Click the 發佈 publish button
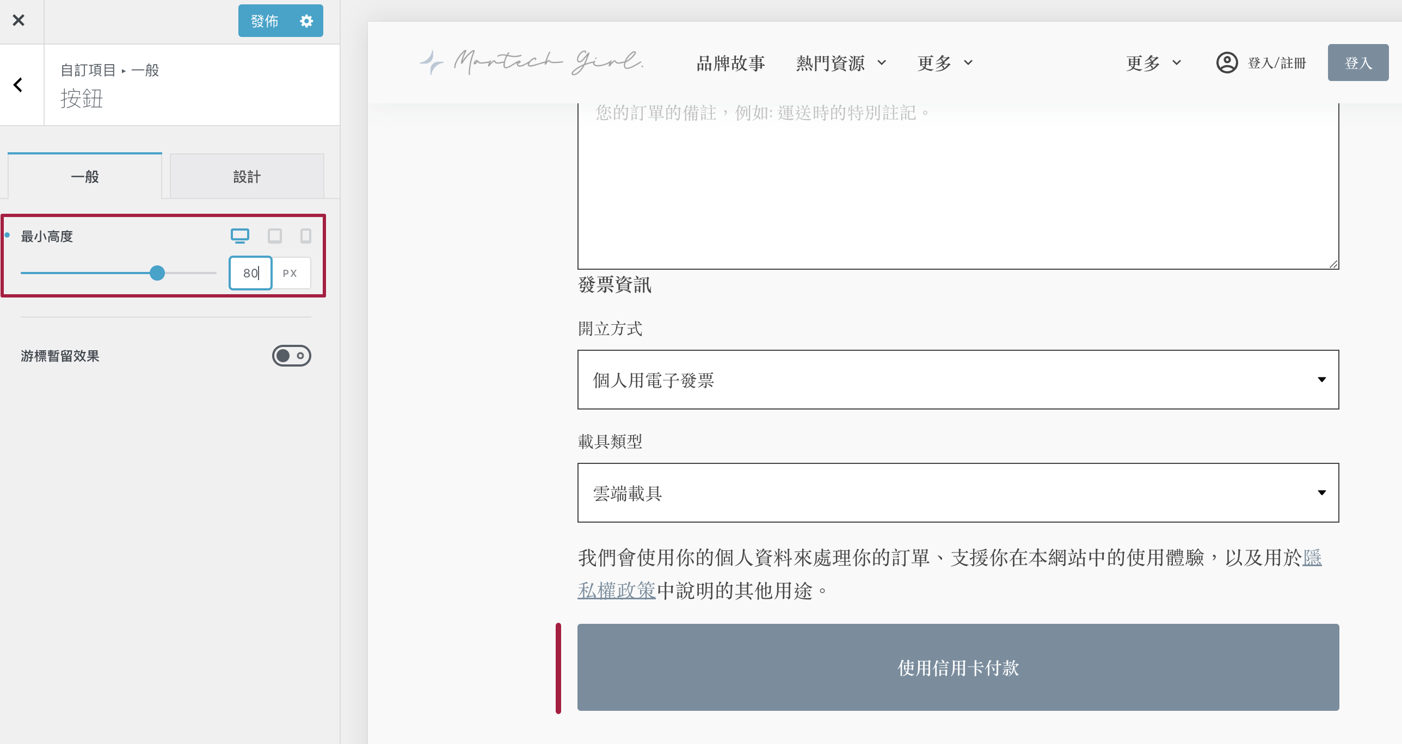 [x=265, y=21]
